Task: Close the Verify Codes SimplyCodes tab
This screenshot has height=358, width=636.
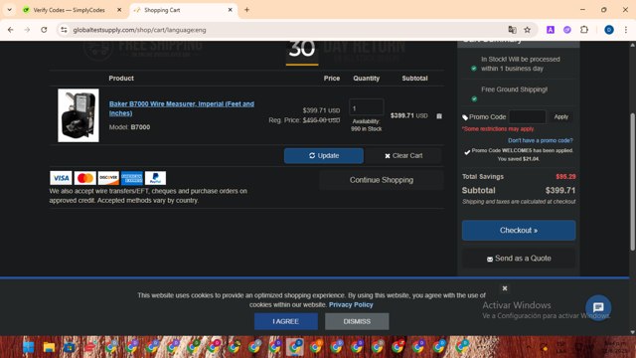Action: [119, 10]
